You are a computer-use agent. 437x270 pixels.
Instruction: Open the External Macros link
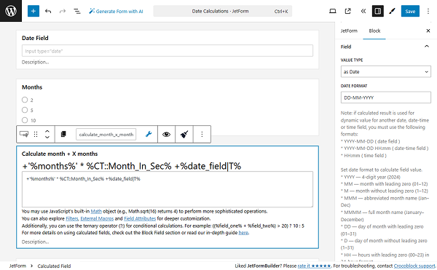(x=97, y=218)
